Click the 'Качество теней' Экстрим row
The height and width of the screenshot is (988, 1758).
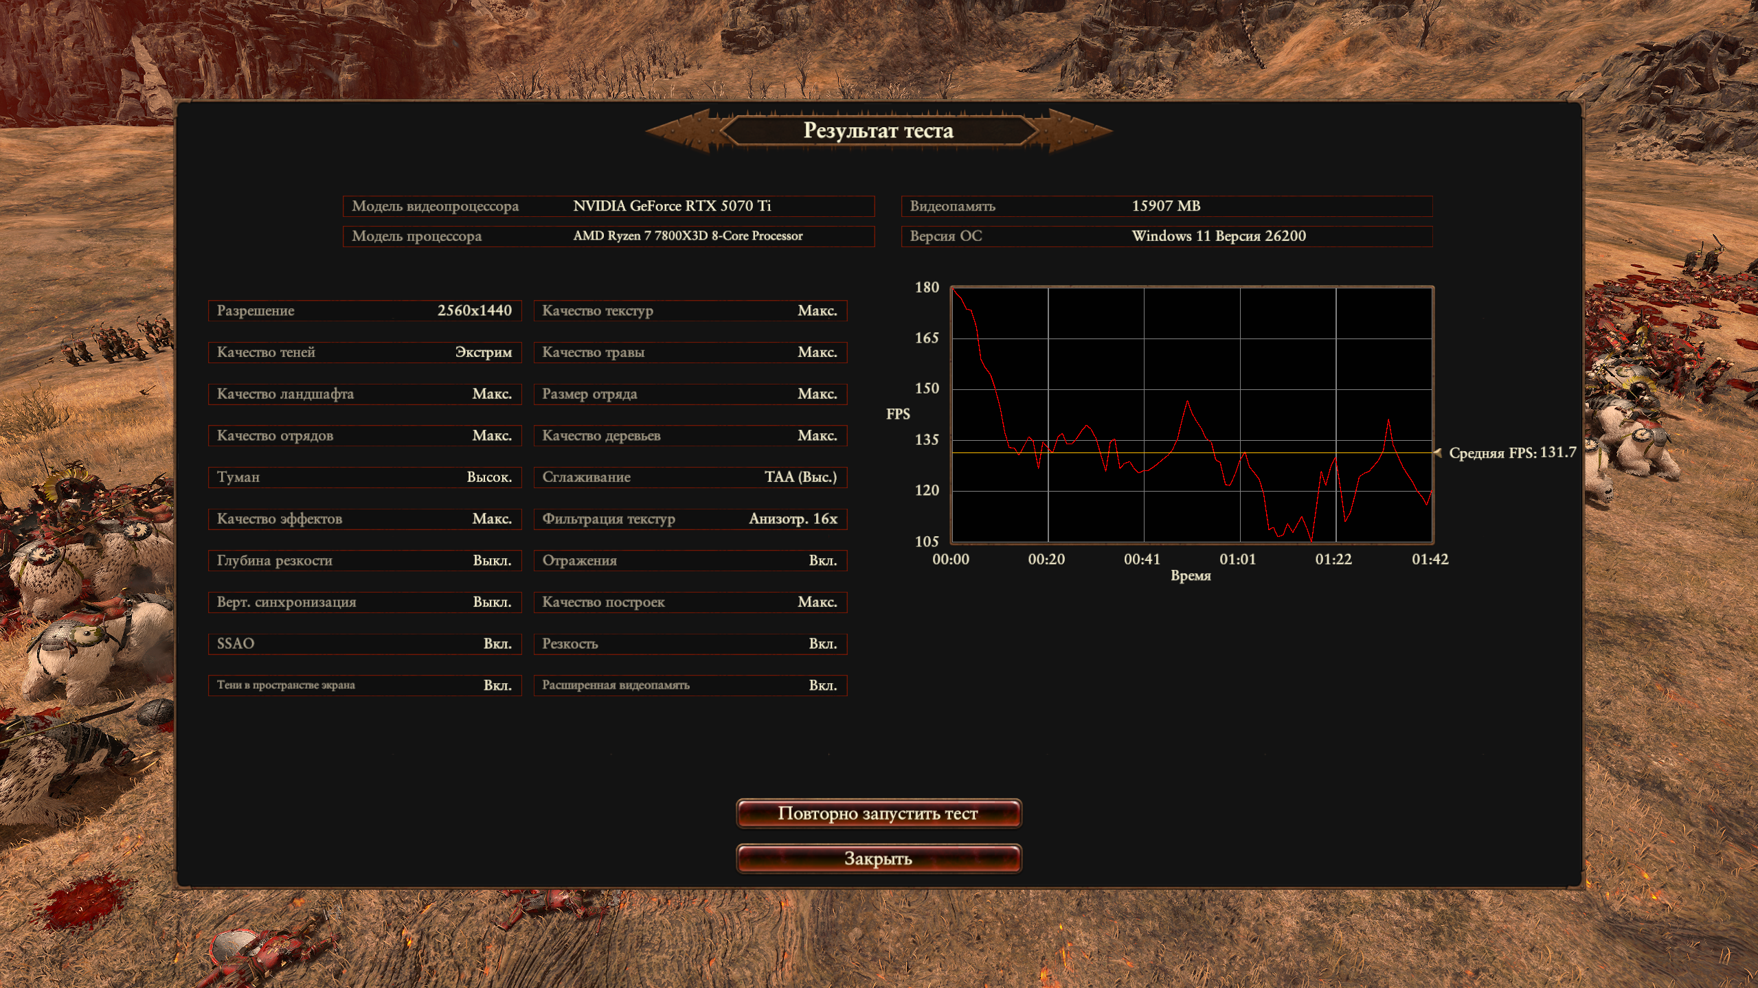(x=364, y=352)
